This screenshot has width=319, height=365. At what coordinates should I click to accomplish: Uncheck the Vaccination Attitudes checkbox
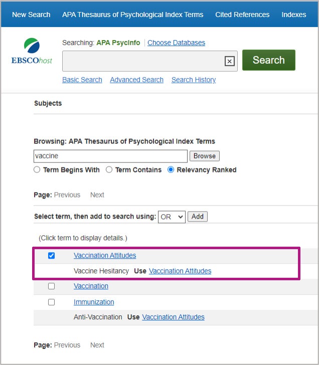(x=52, y=256)
